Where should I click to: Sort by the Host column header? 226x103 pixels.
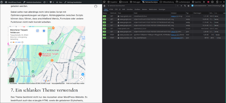pos(125,13)
